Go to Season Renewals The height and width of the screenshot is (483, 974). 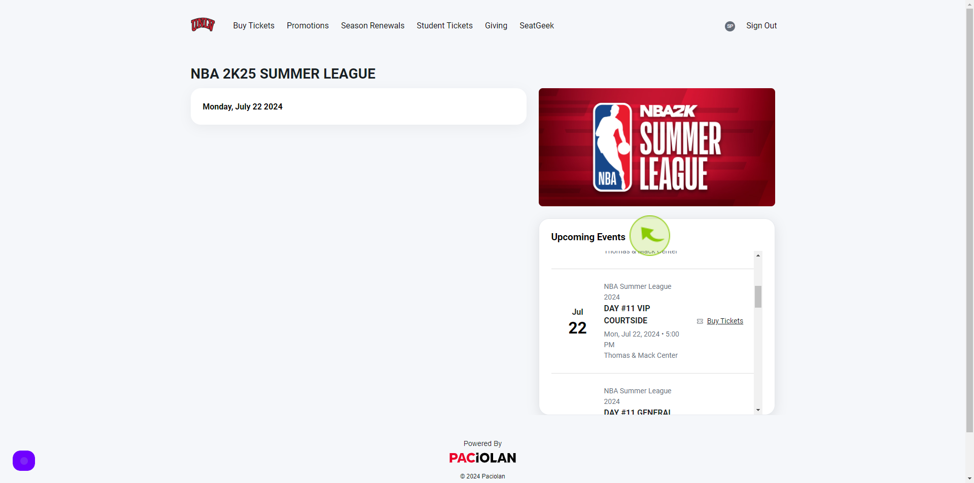[372, 25]
